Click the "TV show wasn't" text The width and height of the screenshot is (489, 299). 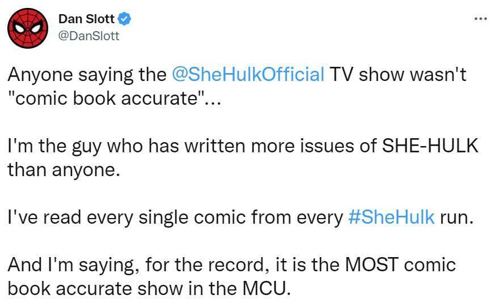pyautogui.click(x=398, y=75)
